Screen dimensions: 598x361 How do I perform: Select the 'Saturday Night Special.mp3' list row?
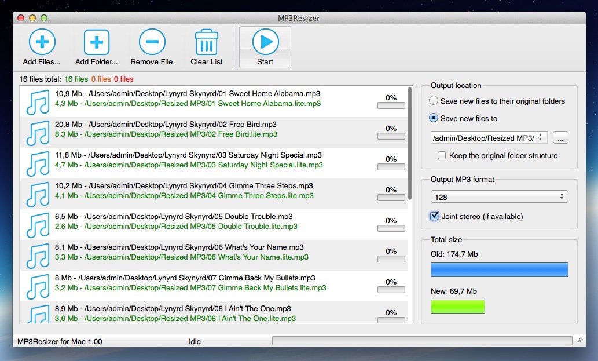[x=188, y=160]
